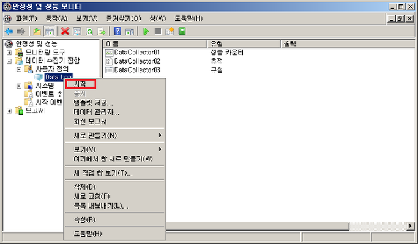
Task: Choose 목록 내보내기(L)... in context menu
Action: (x=114, y=206)
